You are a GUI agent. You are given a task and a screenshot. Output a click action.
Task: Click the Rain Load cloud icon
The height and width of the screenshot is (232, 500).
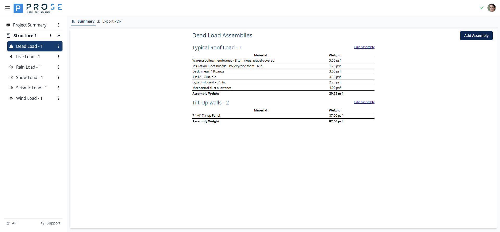pyautogui.click(x=11, y=67)
